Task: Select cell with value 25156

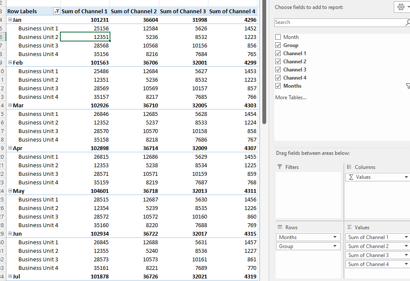Action: point(85,29)
